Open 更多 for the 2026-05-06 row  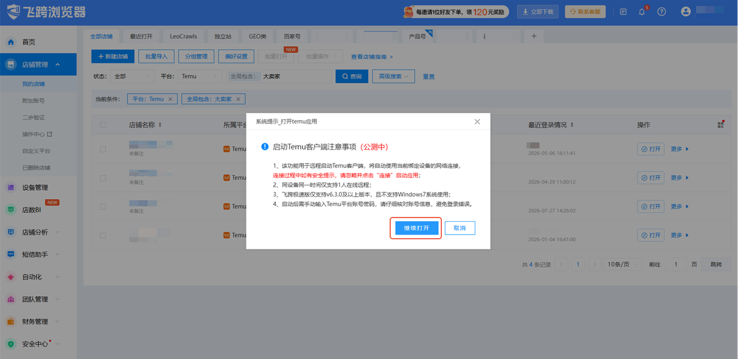tap(679, 149)
